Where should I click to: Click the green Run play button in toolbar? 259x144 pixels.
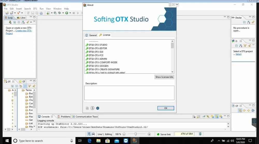tap(67, 13)
